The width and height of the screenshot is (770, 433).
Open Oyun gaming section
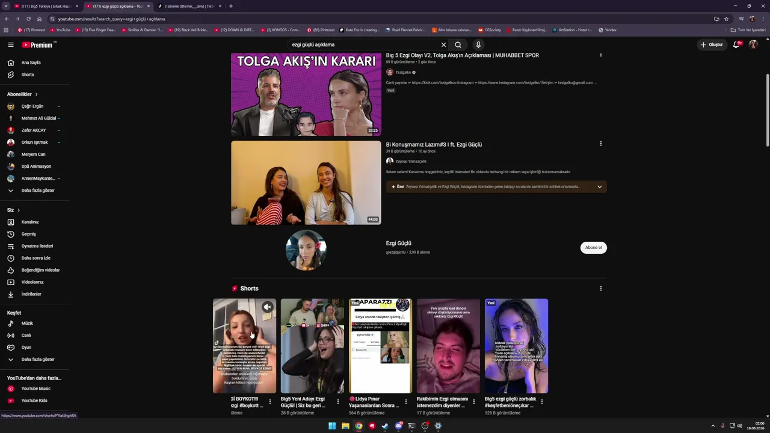(x=26, y=348)
